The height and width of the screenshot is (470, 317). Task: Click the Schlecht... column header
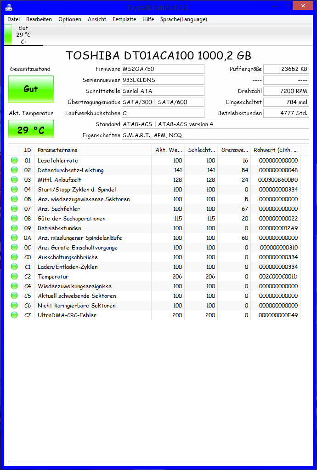(x=201, y=150)
